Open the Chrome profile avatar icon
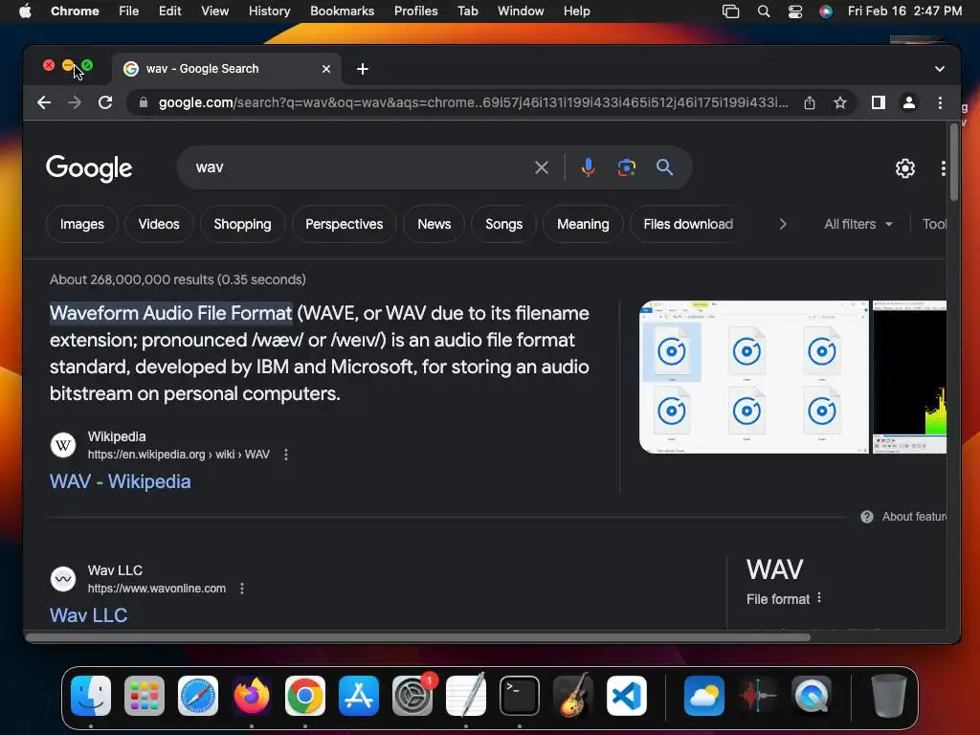This screenshot has height=735, width=980. pos(909,102)
